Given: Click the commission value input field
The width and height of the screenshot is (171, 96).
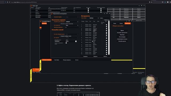Looking at the screenshot, I should 72,27.
